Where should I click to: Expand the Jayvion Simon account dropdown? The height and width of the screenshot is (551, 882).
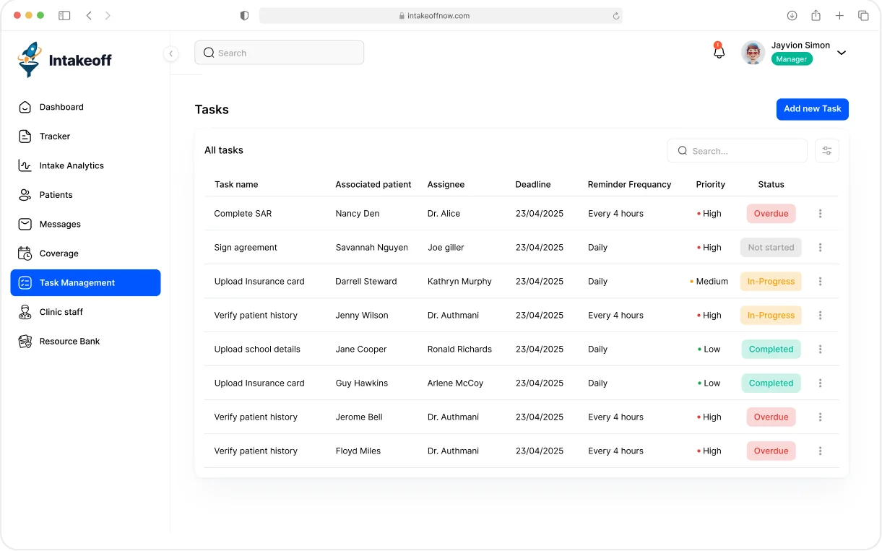click(x=842, y=53)
